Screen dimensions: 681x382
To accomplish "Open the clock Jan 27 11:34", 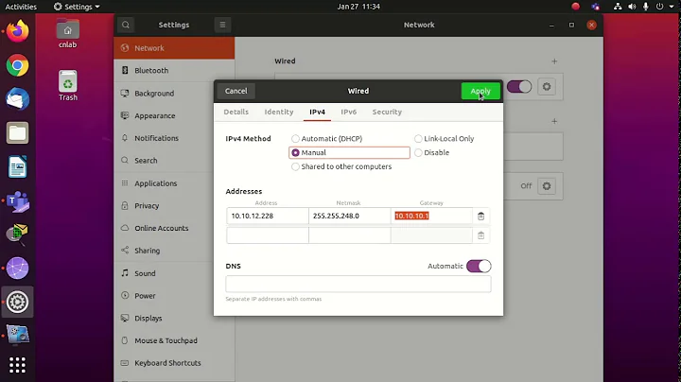I will (x=358, y=7).
